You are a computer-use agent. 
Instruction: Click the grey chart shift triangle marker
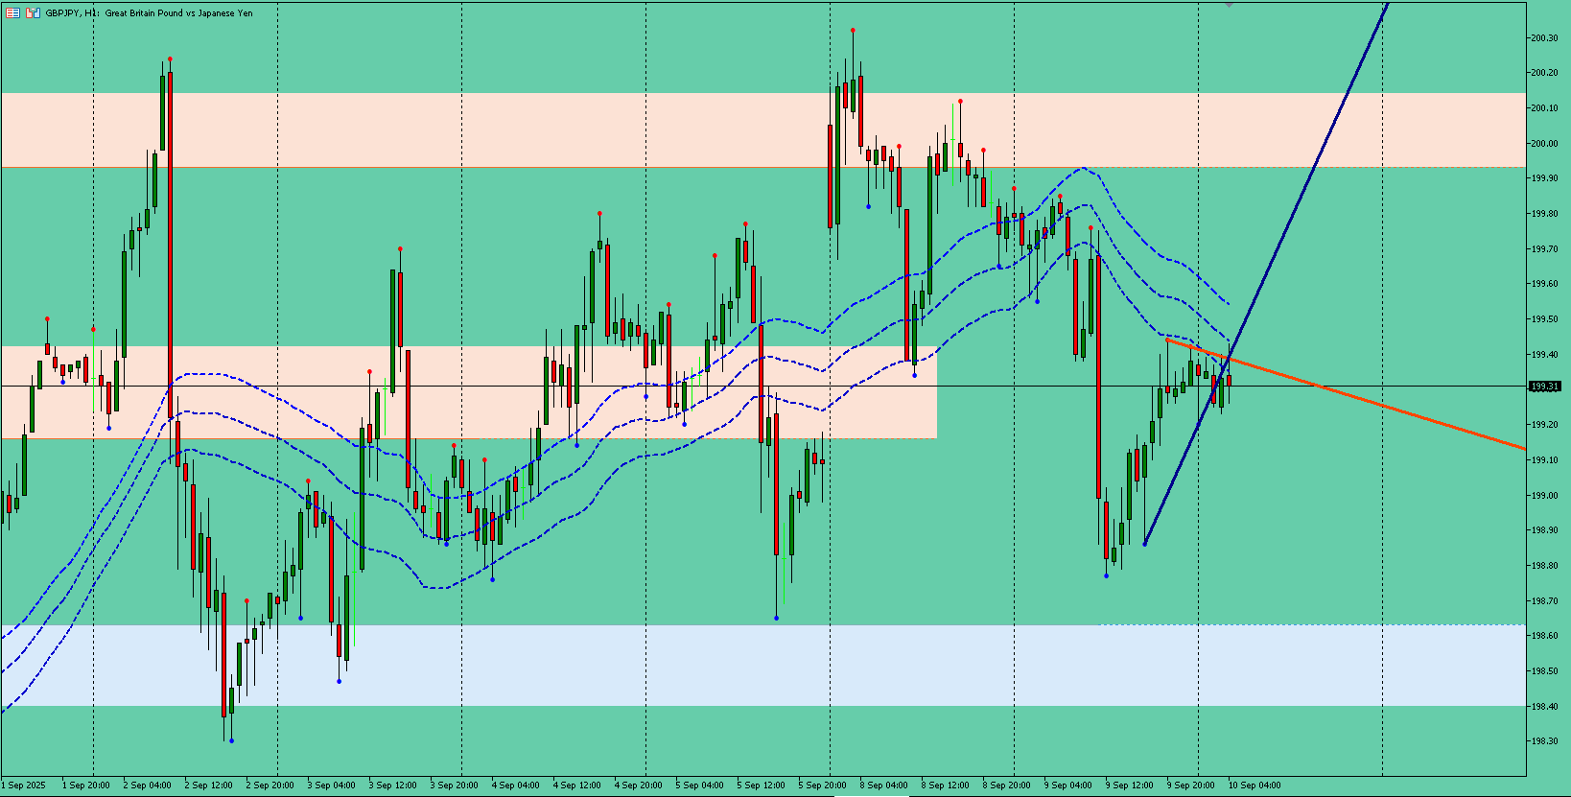[1229, 4]
